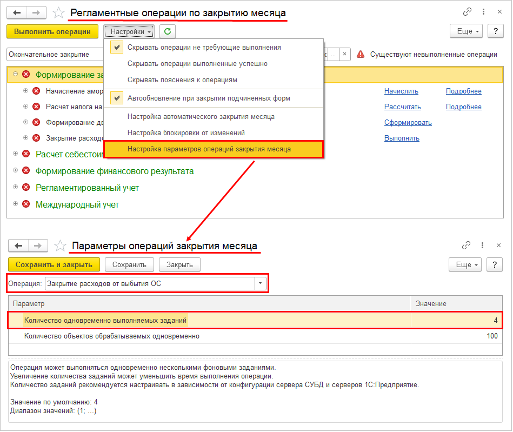
Task: Click Выполнить операции button
Action: (x=52, y=31)
